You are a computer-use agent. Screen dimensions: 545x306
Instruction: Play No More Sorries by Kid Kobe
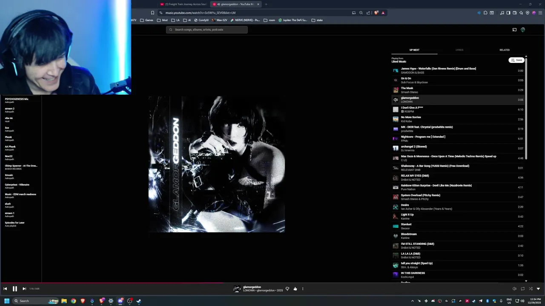coord(458,119)
